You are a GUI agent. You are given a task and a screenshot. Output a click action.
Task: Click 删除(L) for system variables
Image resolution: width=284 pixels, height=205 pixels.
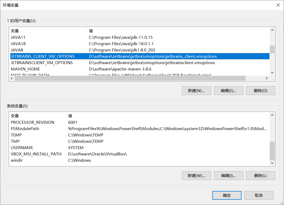pyautogui.click(x=261, y=176)
